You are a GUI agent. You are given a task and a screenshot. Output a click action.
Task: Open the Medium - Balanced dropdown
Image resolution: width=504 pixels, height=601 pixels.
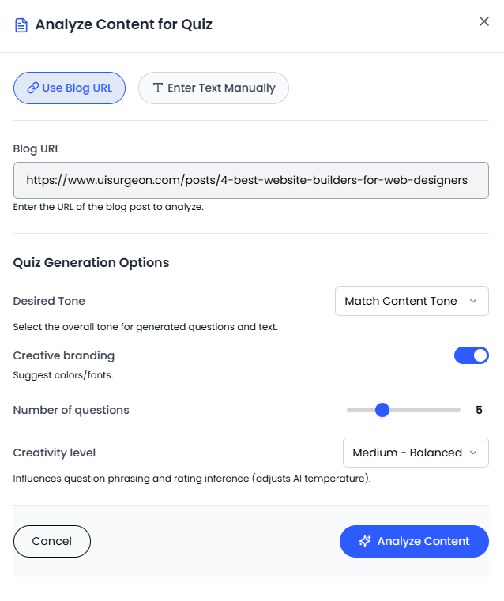[415, 453]
